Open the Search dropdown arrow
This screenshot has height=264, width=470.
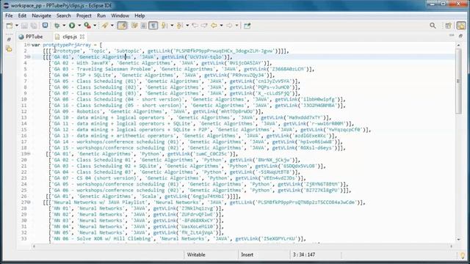coord(112,26)
